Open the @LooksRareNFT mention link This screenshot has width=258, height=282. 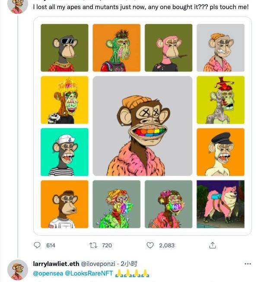click(x=89, y=273)
